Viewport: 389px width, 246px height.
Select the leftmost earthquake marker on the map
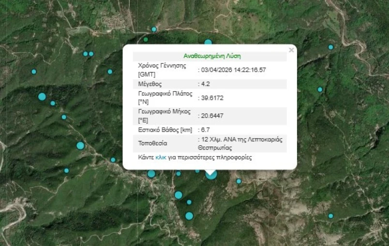pos(34,71)
